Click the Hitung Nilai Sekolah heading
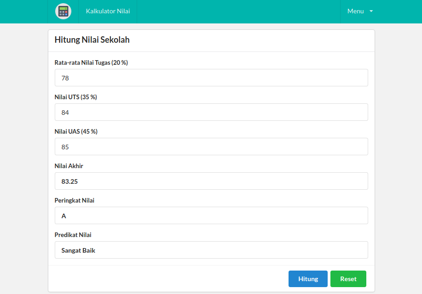The image size is (422, 294). (92, 40)
